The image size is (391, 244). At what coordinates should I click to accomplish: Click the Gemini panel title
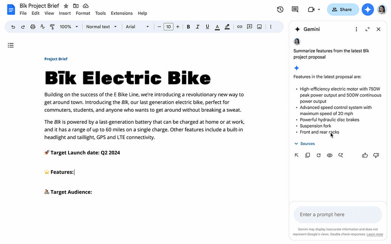312,29
